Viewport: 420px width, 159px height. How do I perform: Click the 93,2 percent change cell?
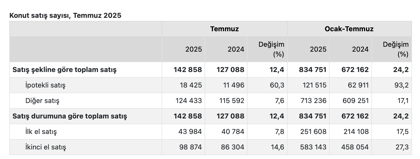401,85
